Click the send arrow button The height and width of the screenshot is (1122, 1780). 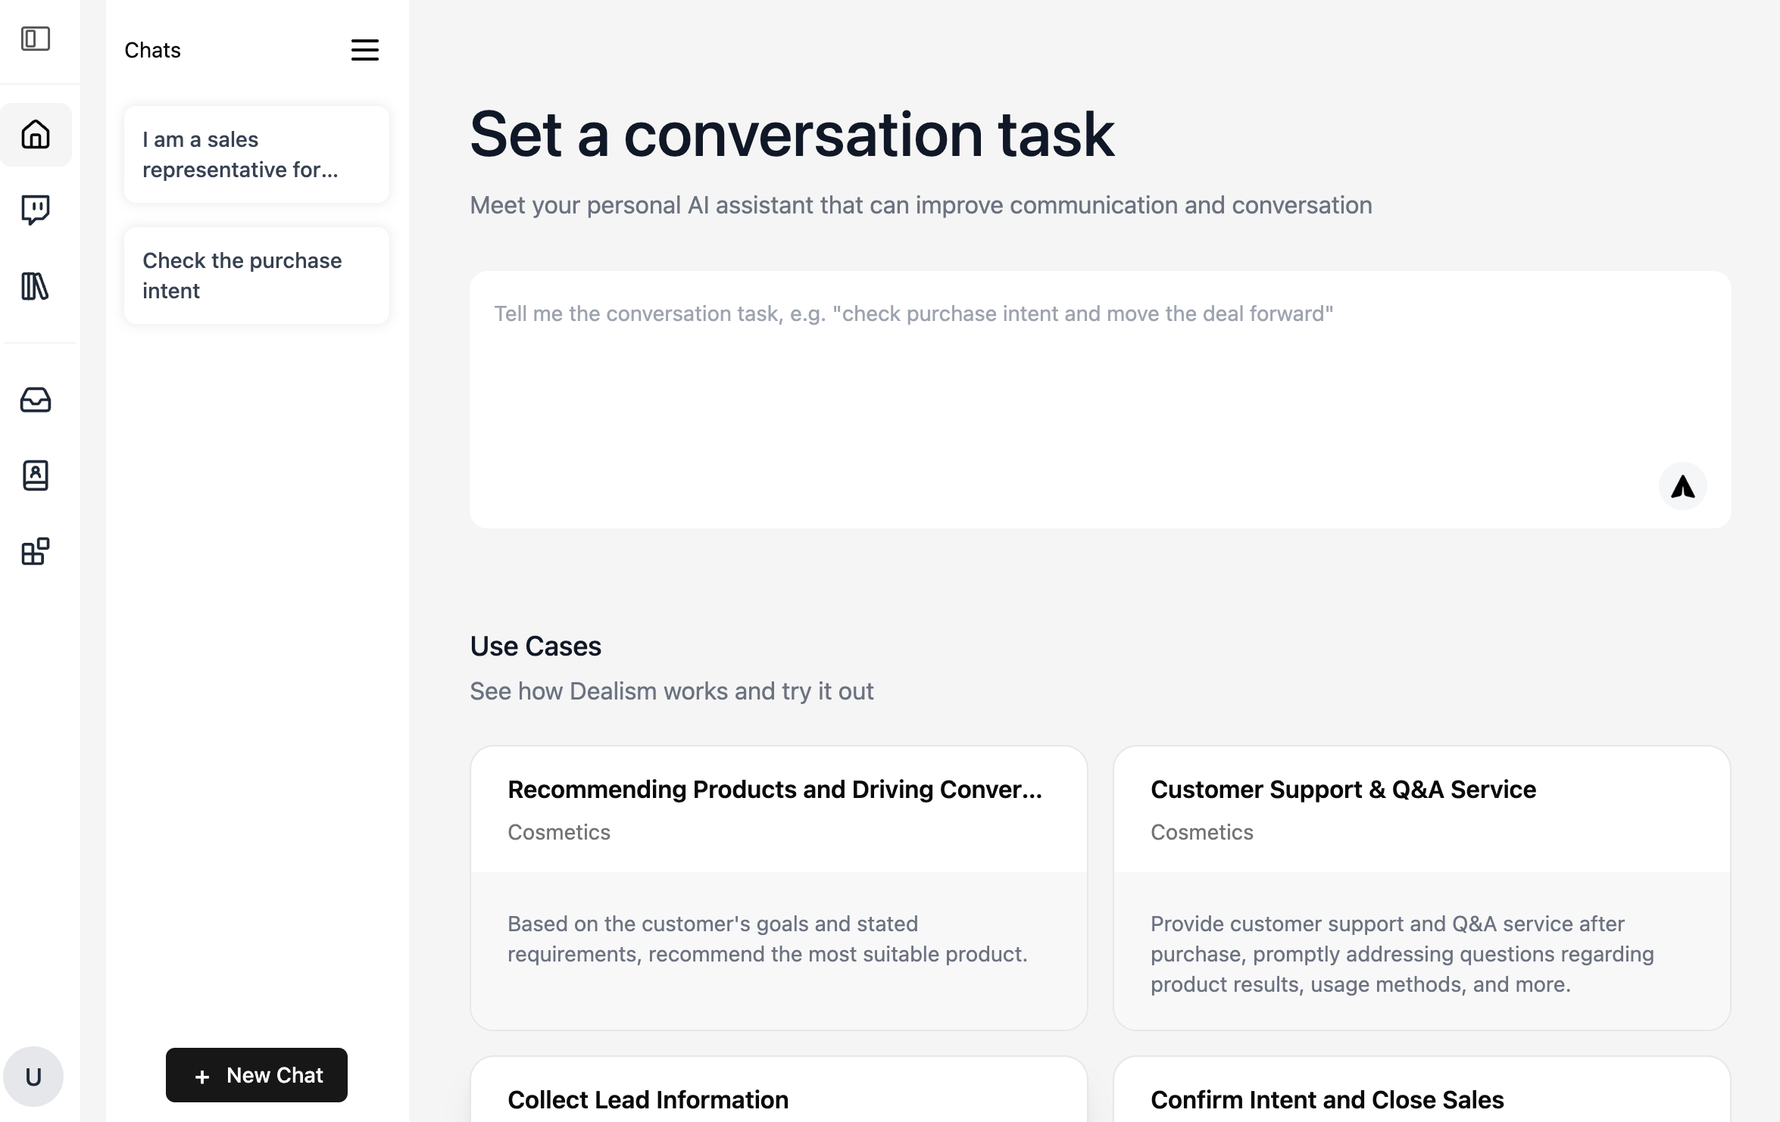pos(1682,486)
